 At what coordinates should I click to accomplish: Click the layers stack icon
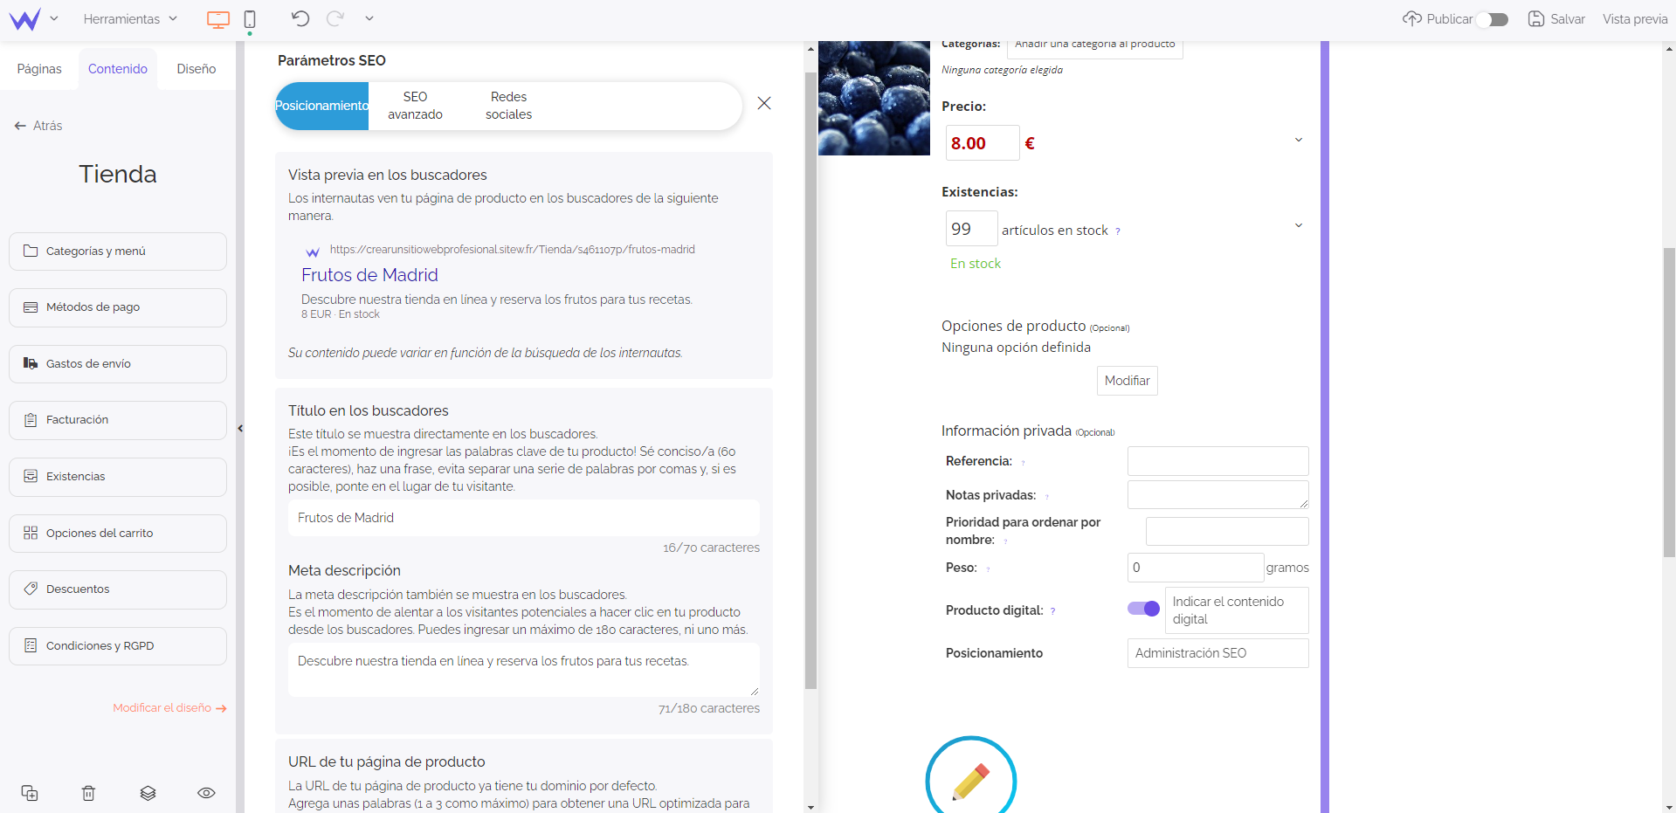click(148, 793)
